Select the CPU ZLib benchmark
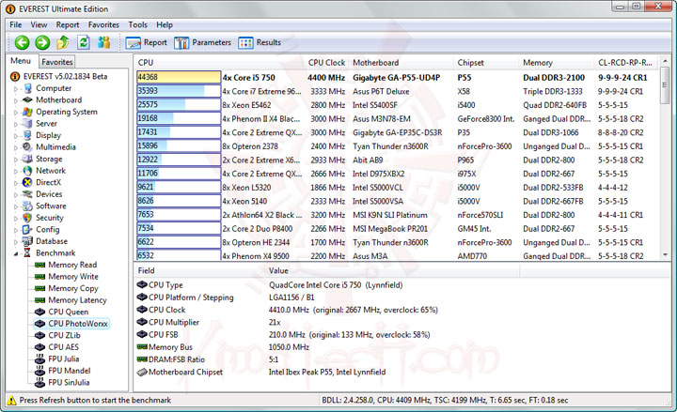677x412 pixels. pos(64,335)
